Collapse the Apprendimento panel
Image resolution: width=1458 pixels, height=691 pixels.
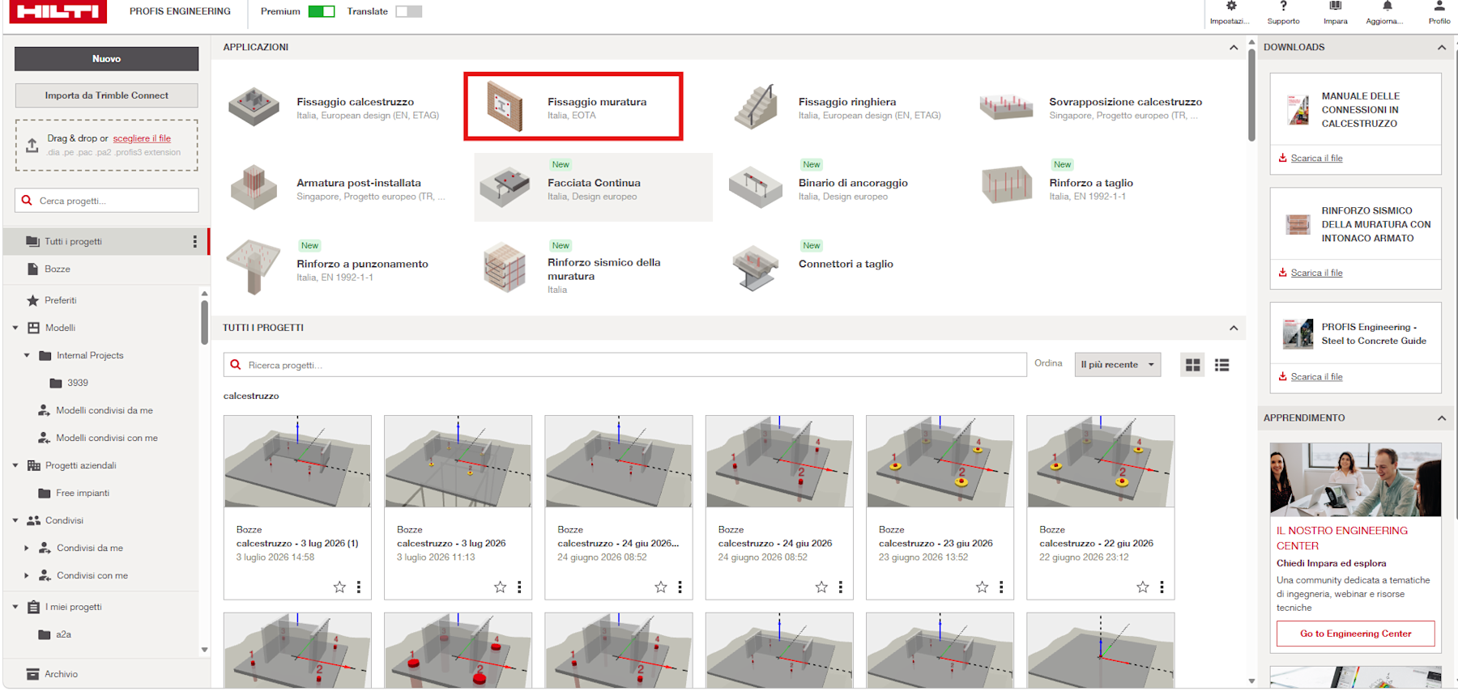click(1441, 418)
